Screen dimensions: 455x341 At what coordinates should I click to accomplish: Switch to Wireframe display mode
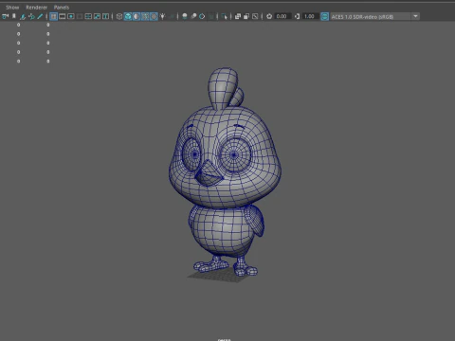119,16
